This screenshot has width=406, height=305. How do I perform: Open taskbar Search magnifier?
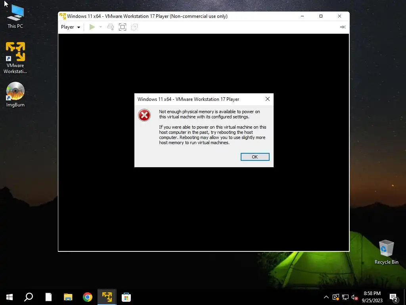click(x=29, y=297)
